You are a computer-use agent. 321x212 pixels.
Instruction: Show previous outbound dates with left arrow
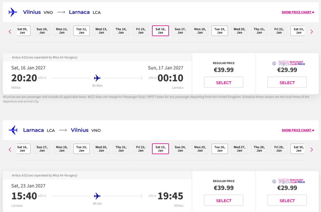coord(10,31)
